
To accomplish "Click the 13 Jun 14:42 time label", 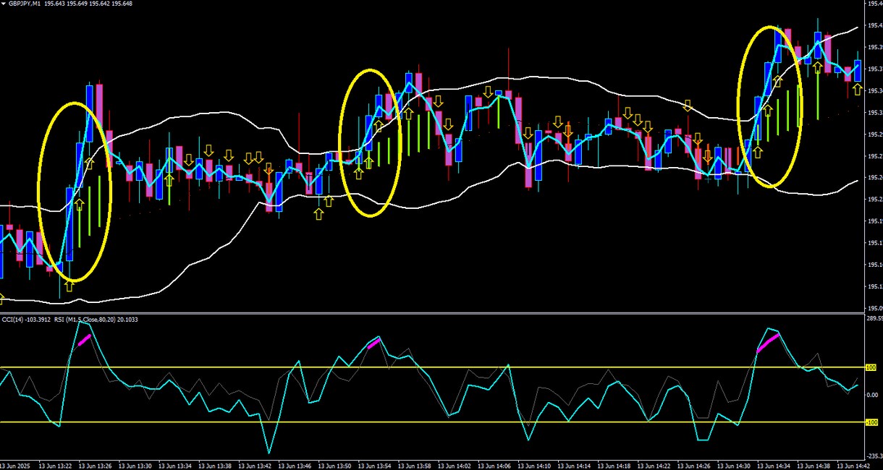I will [854, 465].
